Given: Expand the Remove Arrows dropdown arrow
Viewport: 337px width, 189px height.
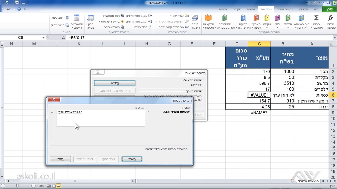Looking at the screenshot, I should click(133, 27).
